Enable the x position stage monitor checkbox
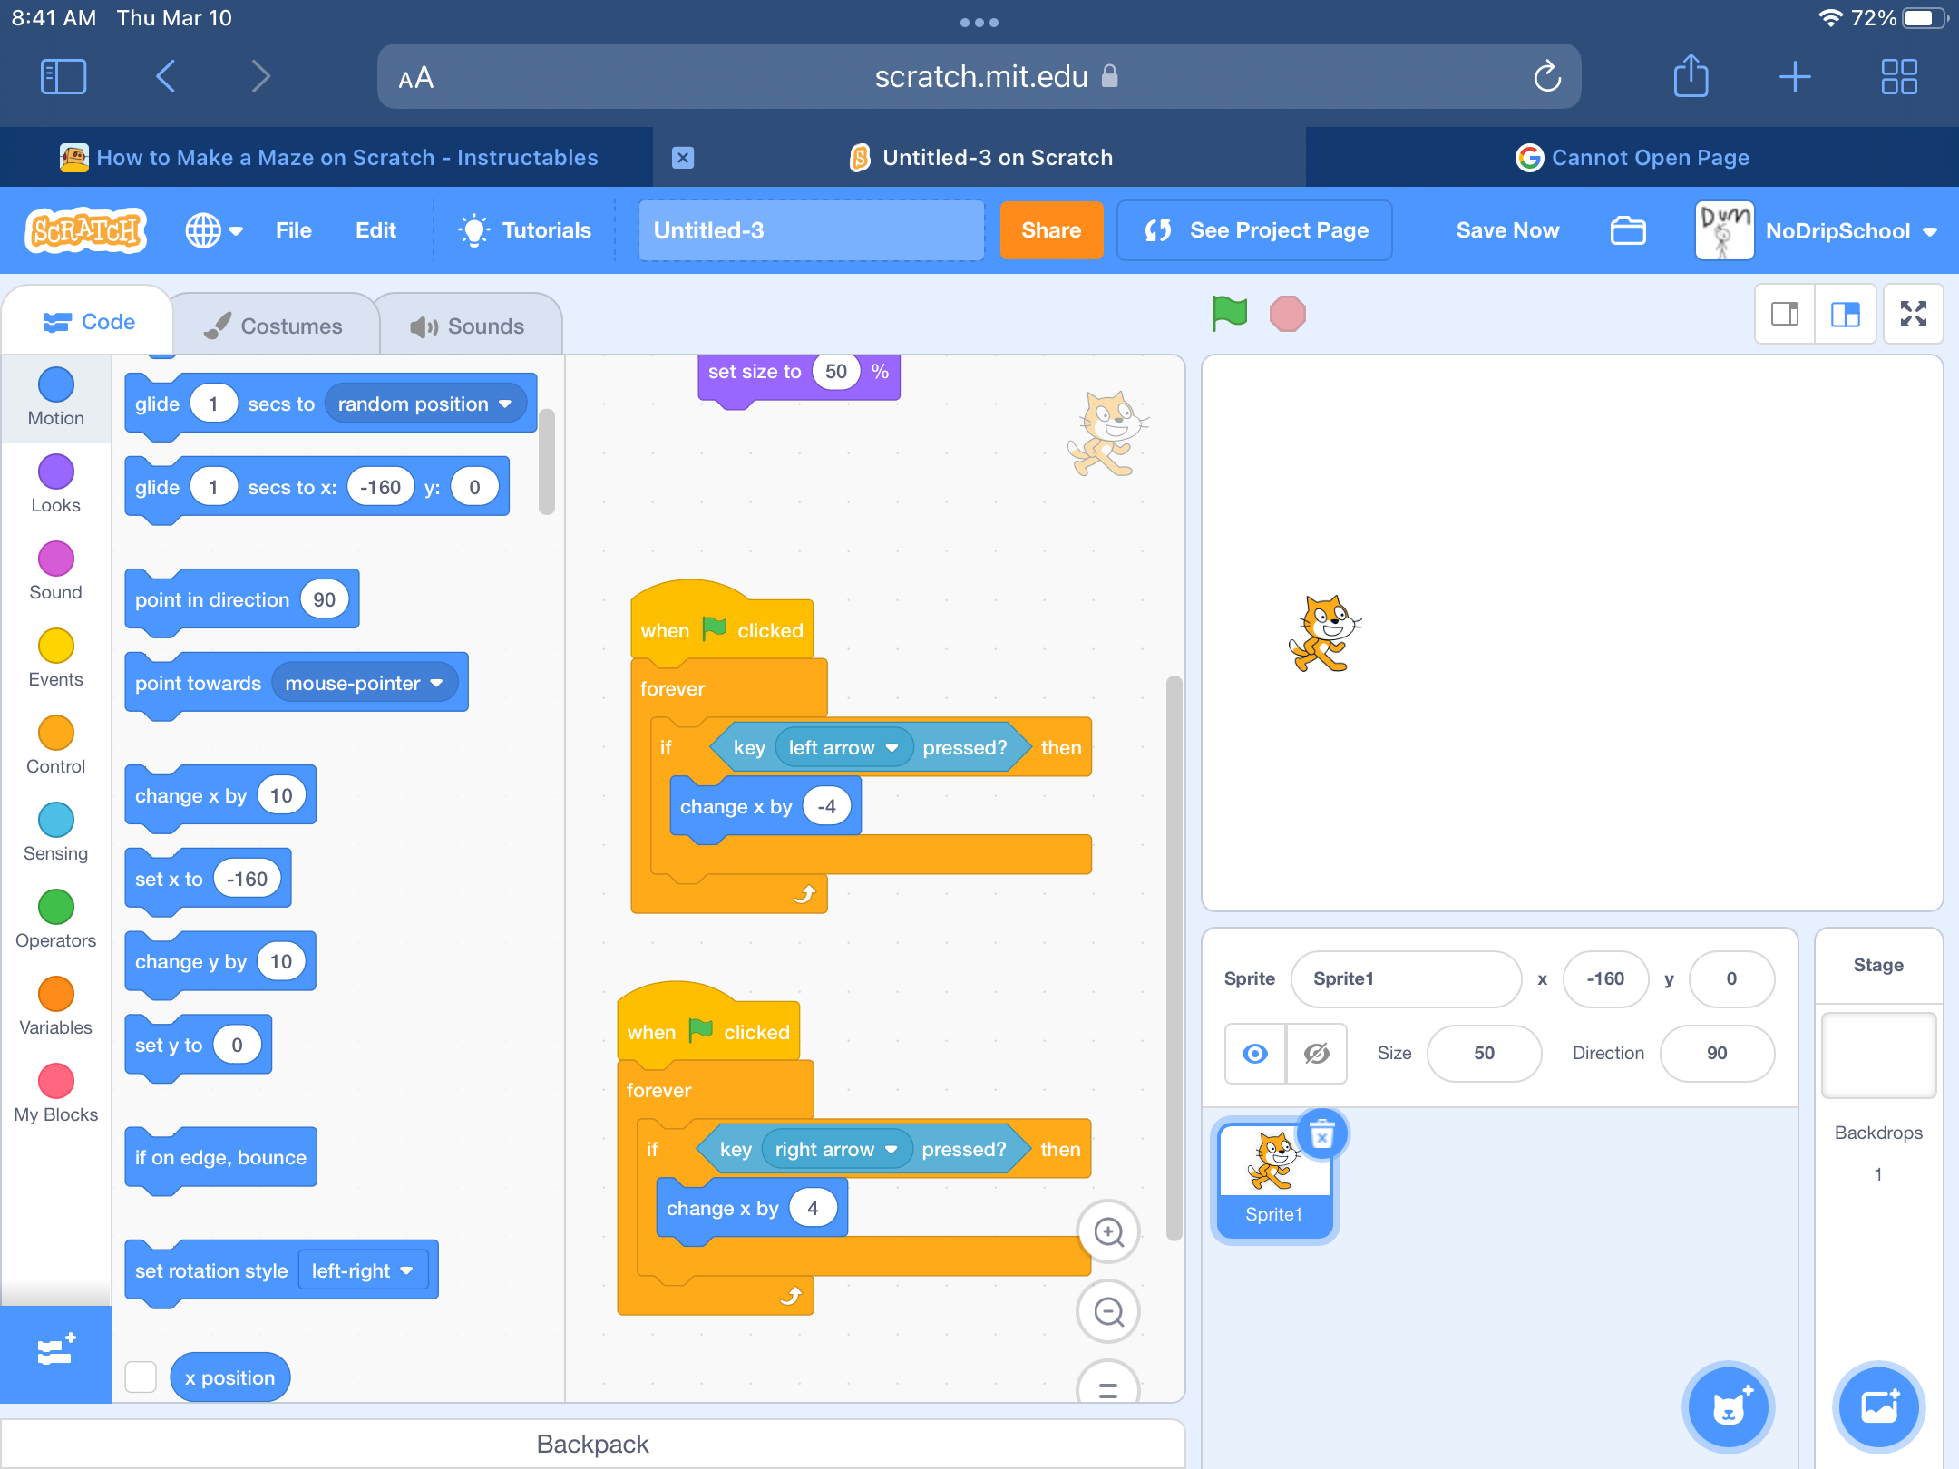 [141, 1377]
